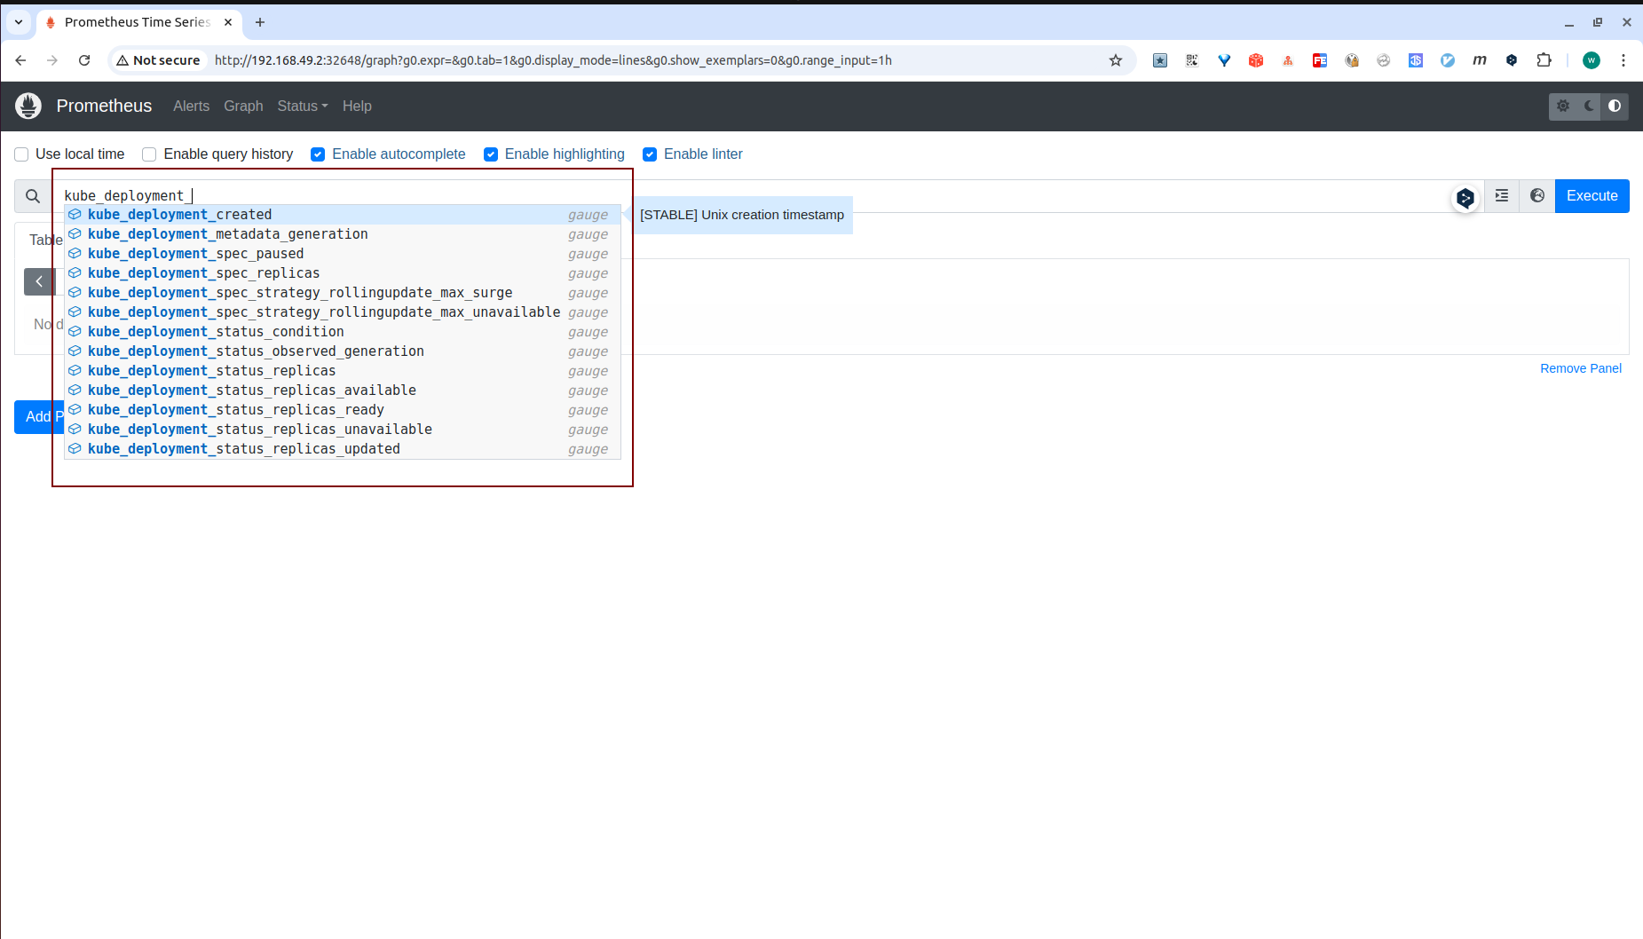
Task: Expand the Status dropdown menu
Action: [302, 106]
